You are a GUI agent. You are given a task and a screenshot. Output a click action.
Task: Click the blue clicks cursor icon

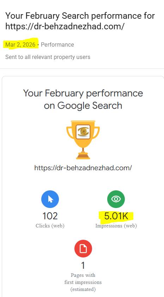click(50, 199)
